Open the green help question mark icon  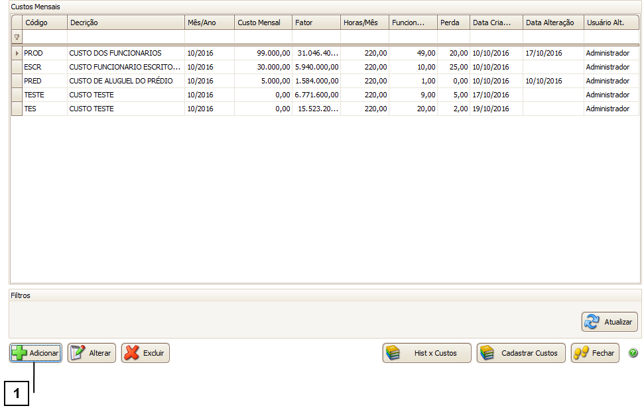633,353
